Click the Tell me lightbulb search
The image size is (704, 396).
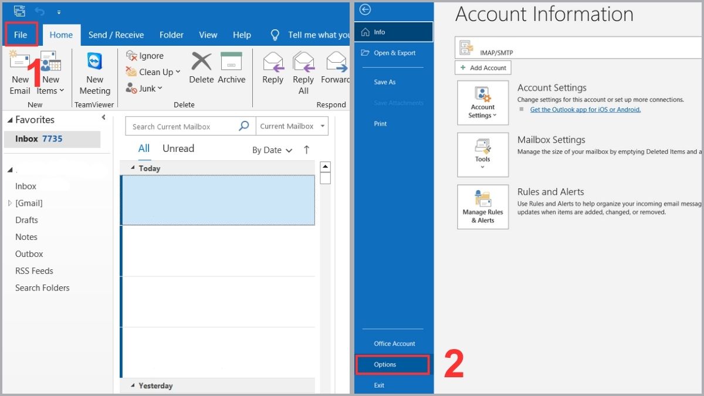click(275, 35)
